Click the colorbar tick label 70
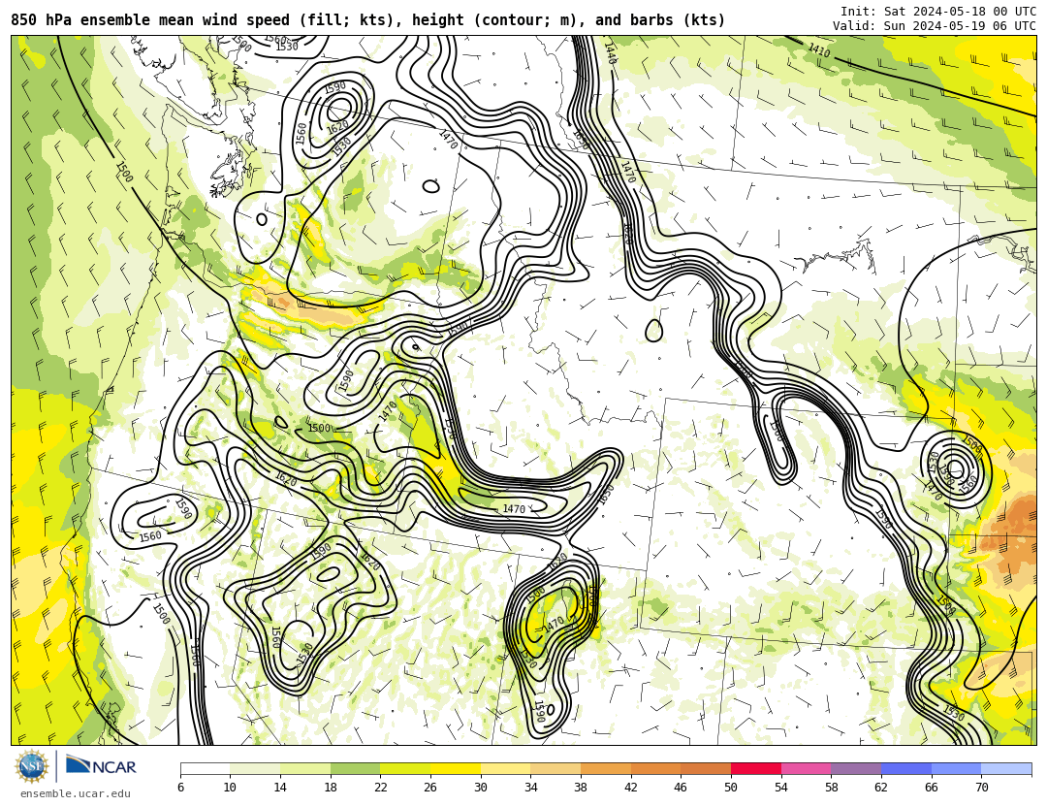The image size is (1047, 806). 981,788
